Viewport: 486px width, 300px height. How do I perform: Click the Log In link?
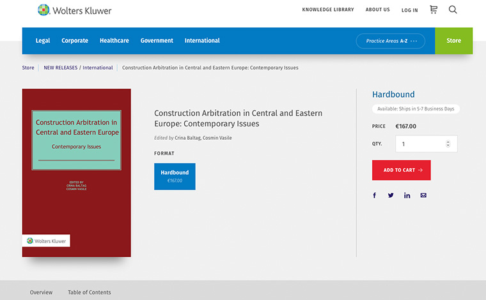tap(409, 10)
